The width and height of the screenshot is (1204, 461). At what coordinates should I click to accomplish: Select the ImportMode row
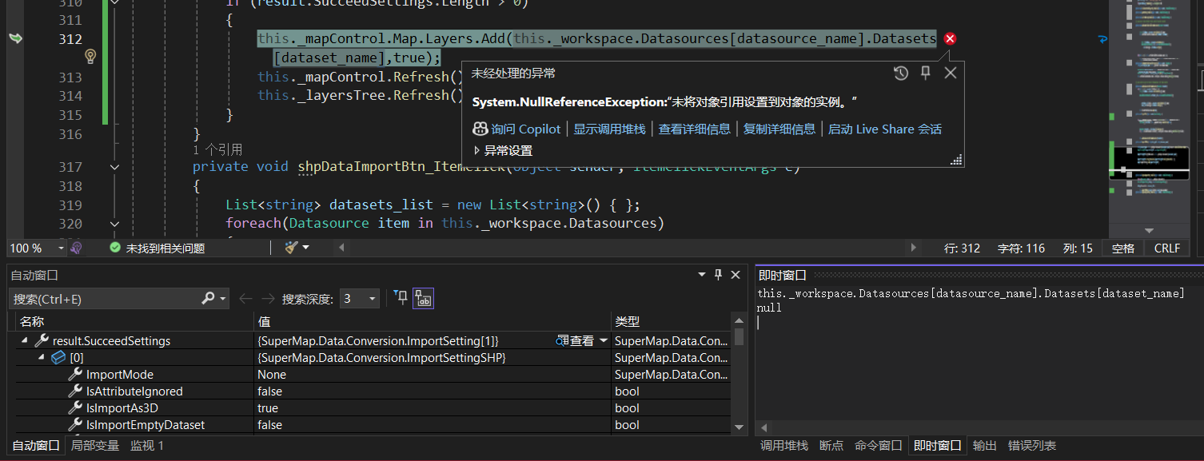[373, 375]
